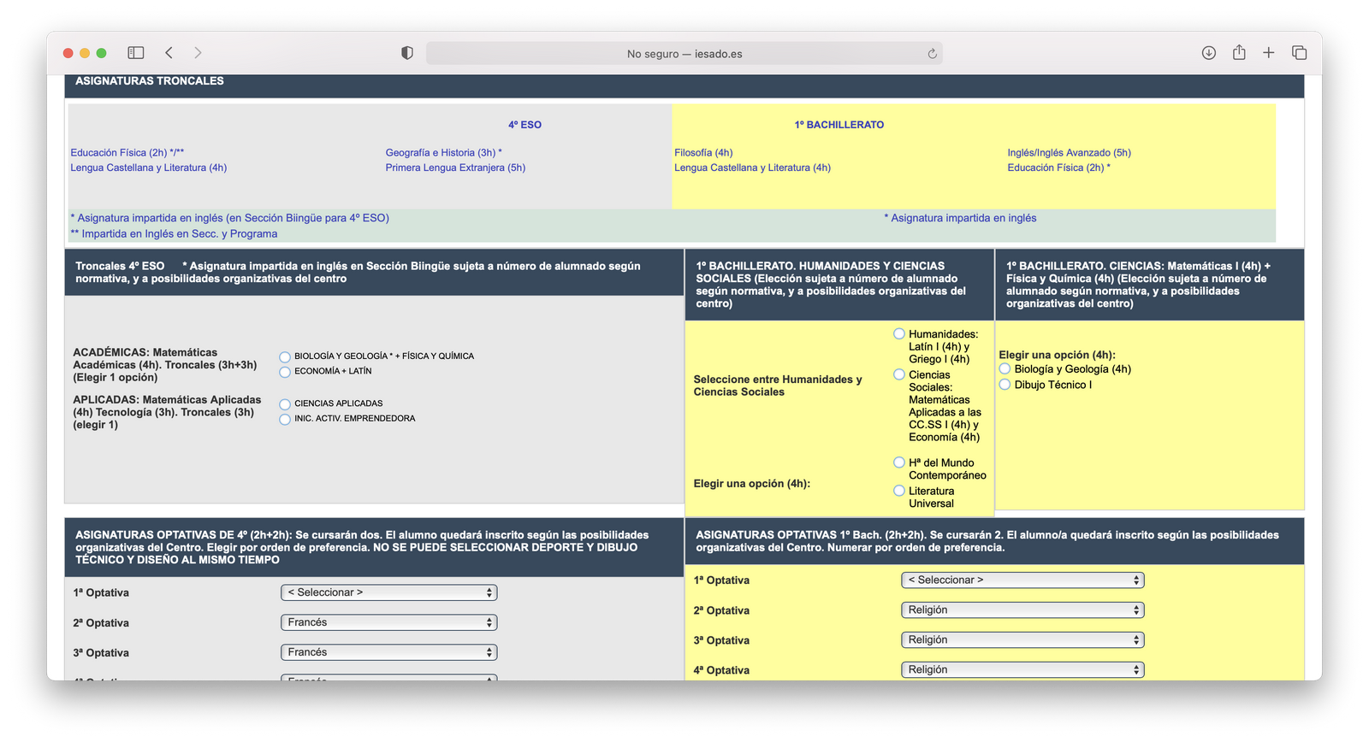Show downloads in Safari toolbar
The height and width of the screenshot is (742, 1369).
[1208, 53]
